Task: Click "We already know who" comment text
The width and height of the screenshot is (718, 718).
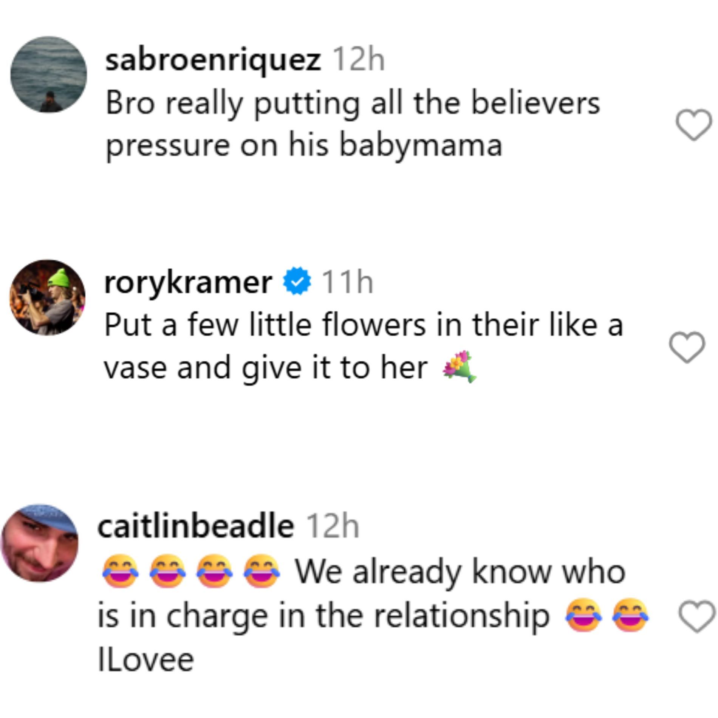Action: (460, 572)
